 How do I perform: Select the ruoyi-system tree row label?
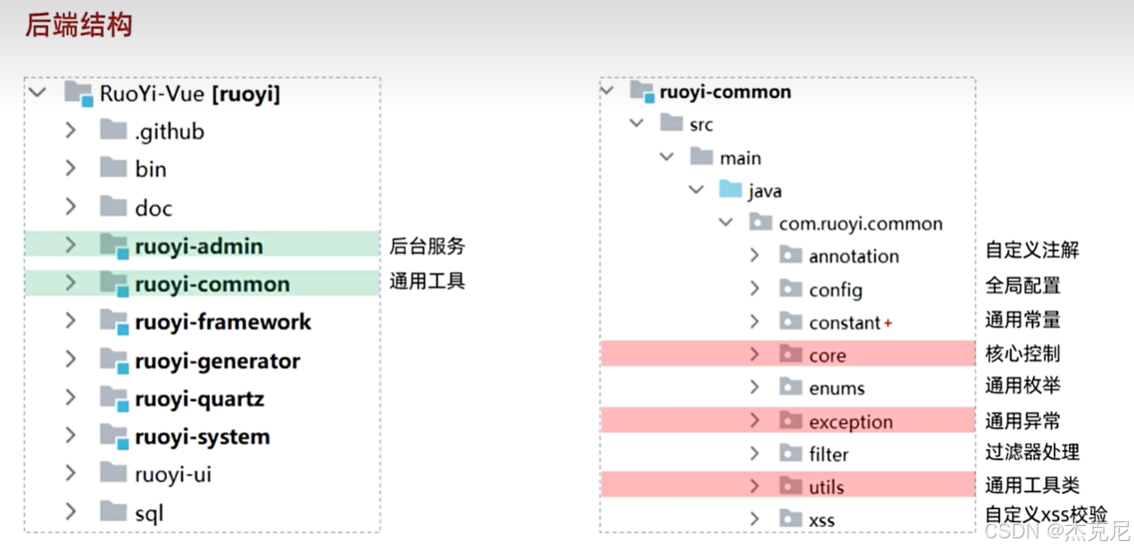(x=202, y=437)
